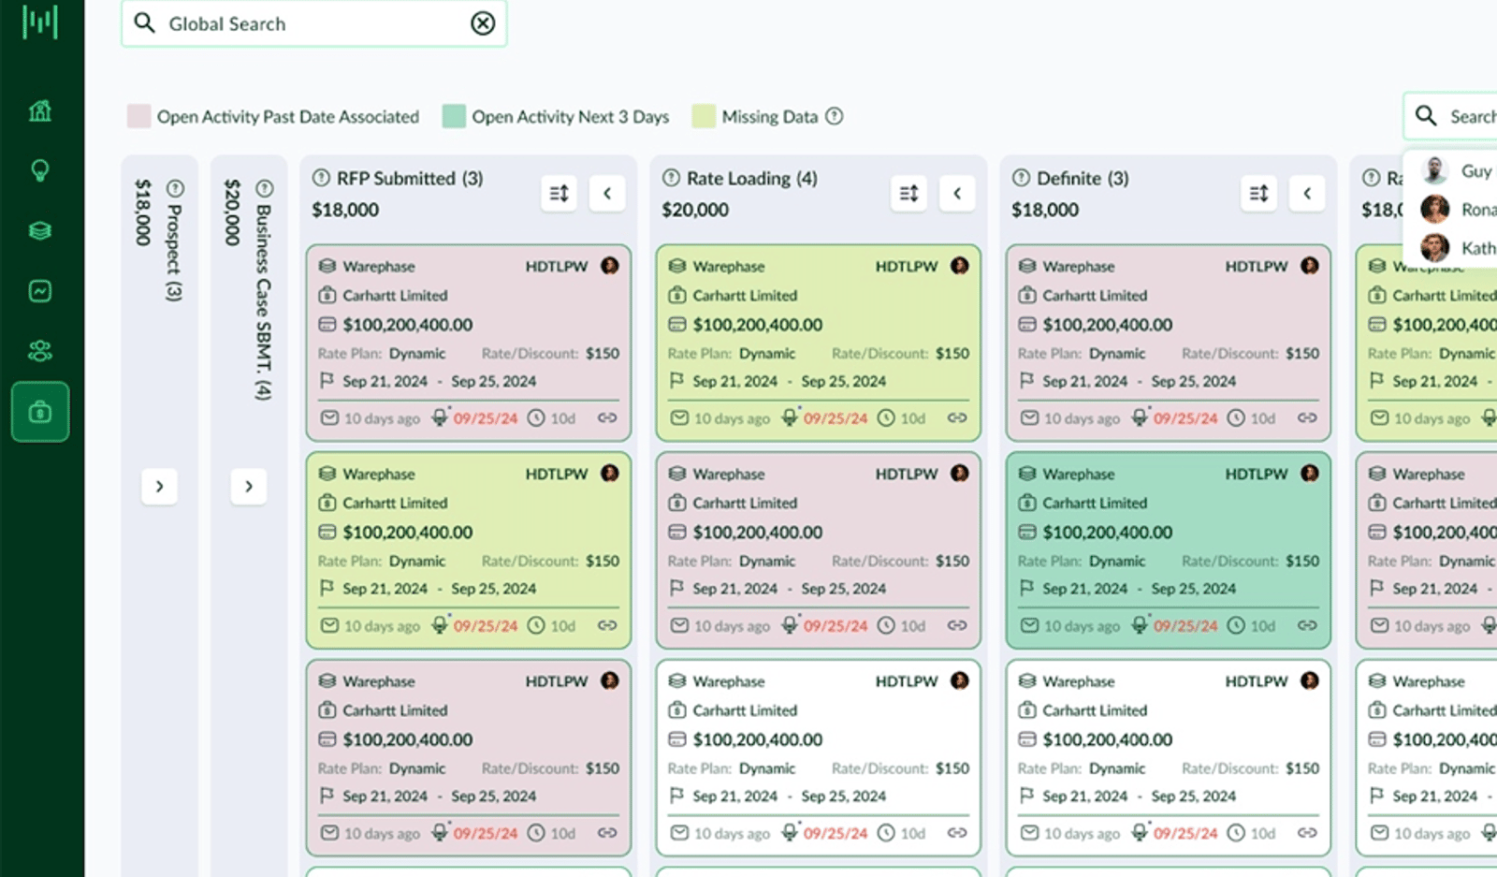Sort the RFP Submitted column

coord(559,194)
